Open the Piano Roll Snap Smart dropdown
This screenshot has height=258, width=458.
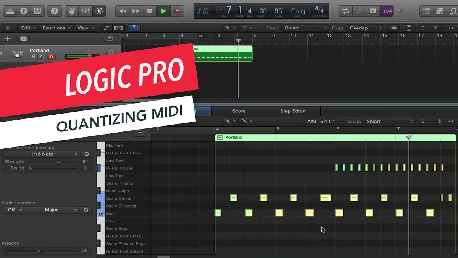click(x=389, y=121)
